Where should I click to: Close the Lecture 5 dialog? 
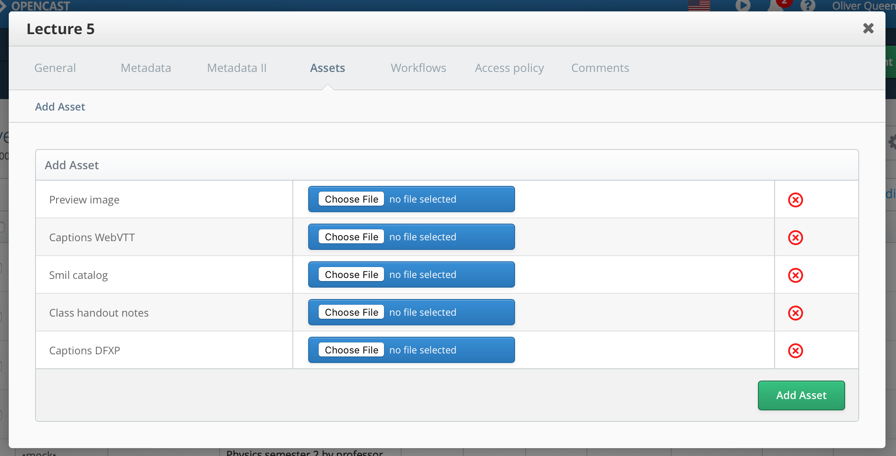868,28
